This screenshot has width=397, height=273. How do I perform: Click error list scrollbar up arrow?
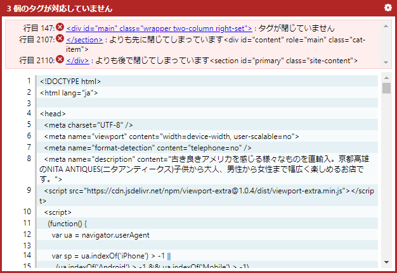pos(386,26)
